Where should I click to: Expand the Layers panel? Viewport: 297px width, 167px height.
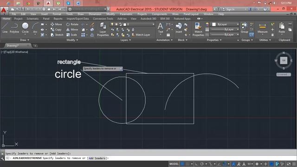tap(126, 40)
